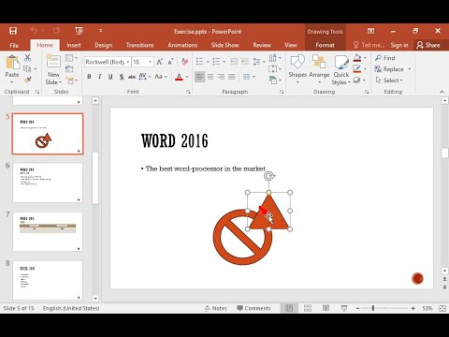The height and width of the screenshot is (337, 449).
Task: Click Shape Fill paint bucket
Action: 357,58
